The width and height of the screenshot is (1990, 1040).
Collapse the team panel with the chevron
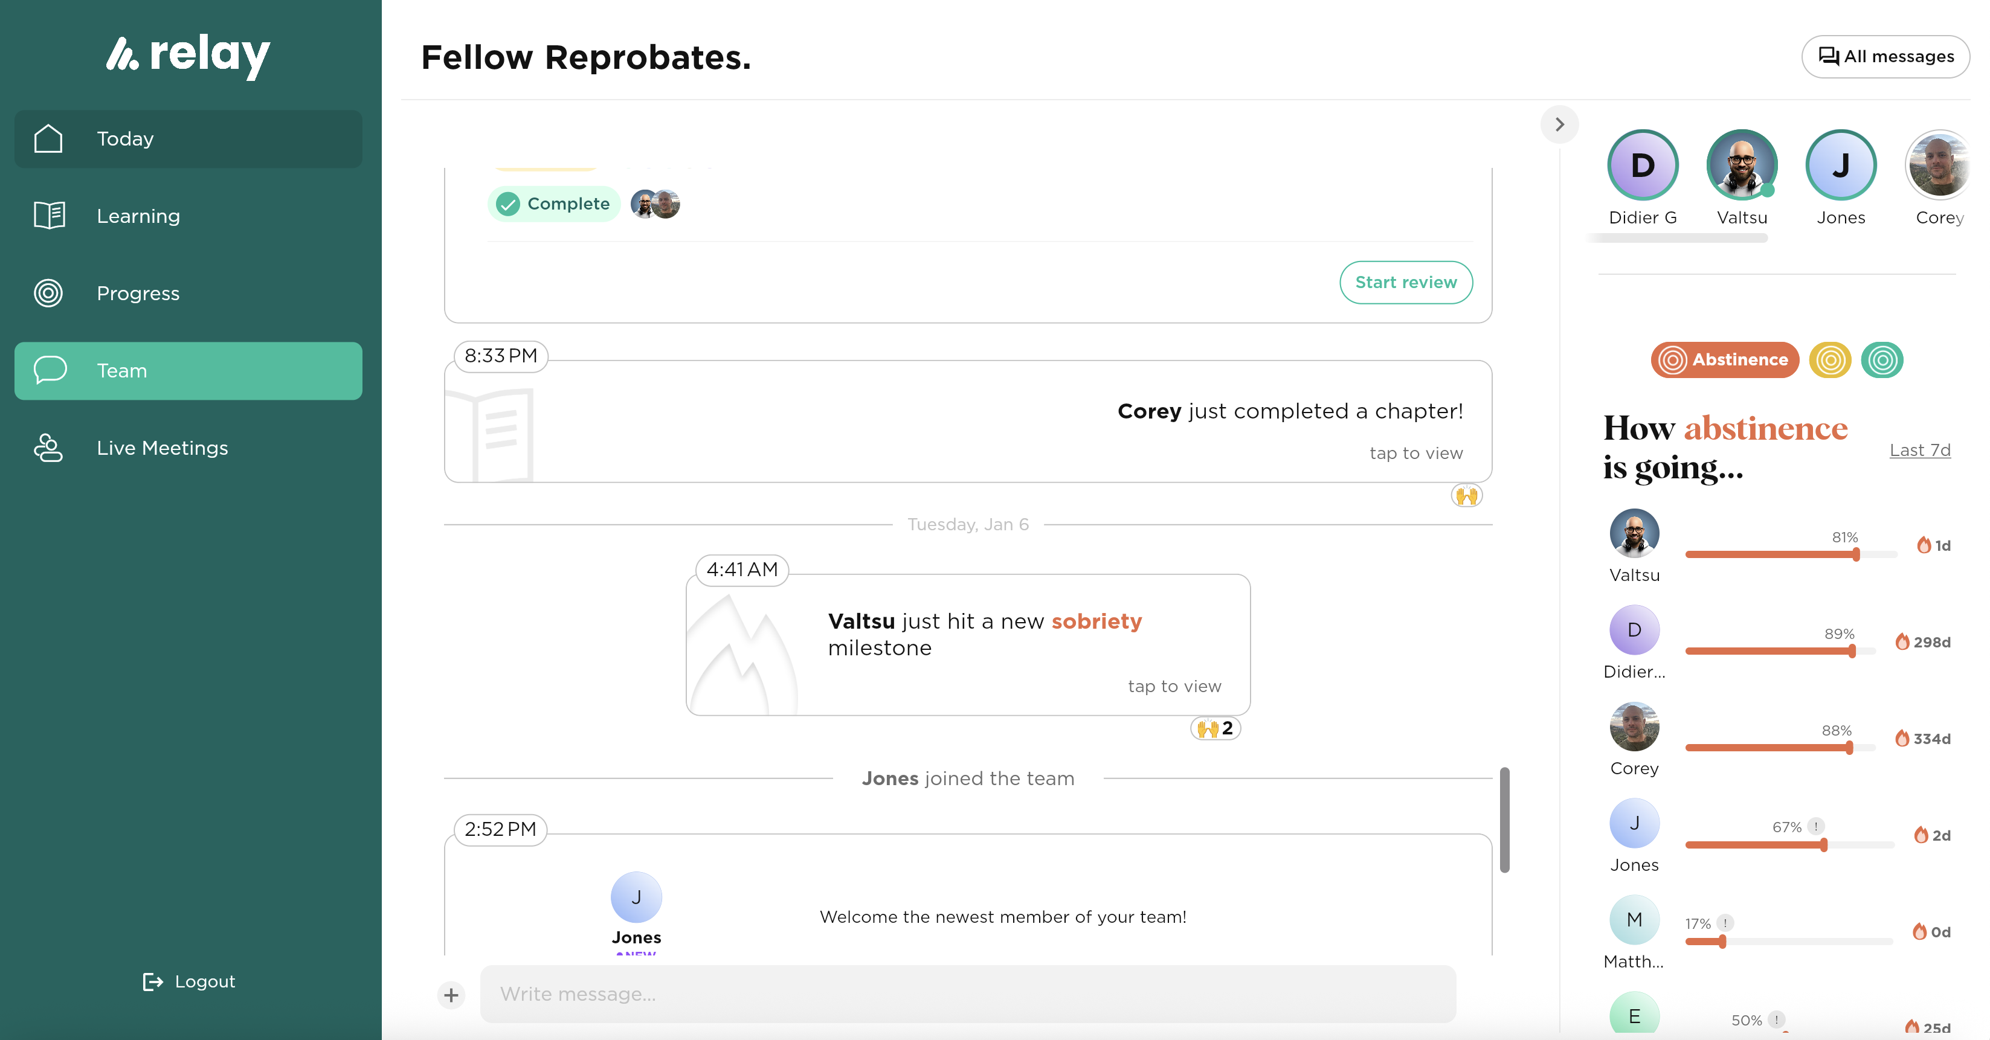coord(1560,124)
